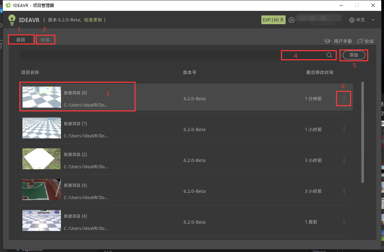384x252 pixels.
Task: Click the IDEAVR lightbulb logo
Action: click(12, 20)
